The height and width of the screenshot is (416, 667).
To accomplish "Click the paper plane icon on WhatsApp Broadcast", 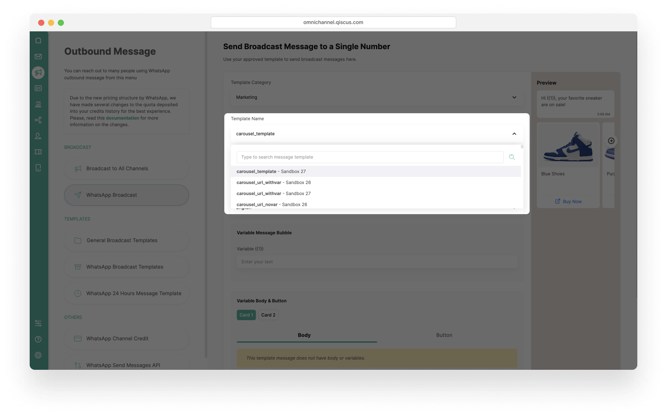I will point(78,195).
